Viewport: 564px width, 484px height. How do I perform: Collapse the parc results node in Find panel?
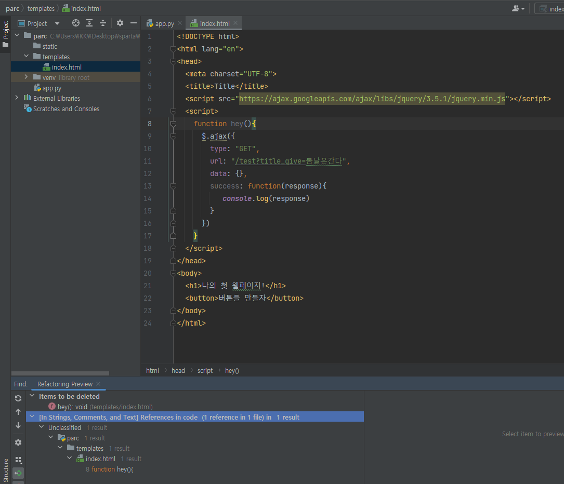click(x=51, y=438)
